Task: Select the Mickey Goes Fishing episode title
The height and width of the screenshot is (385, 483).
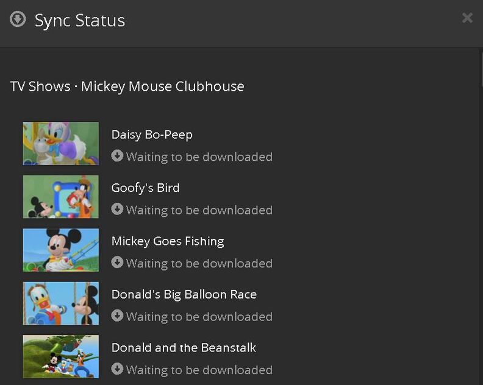Action: [x=168, y=241]
